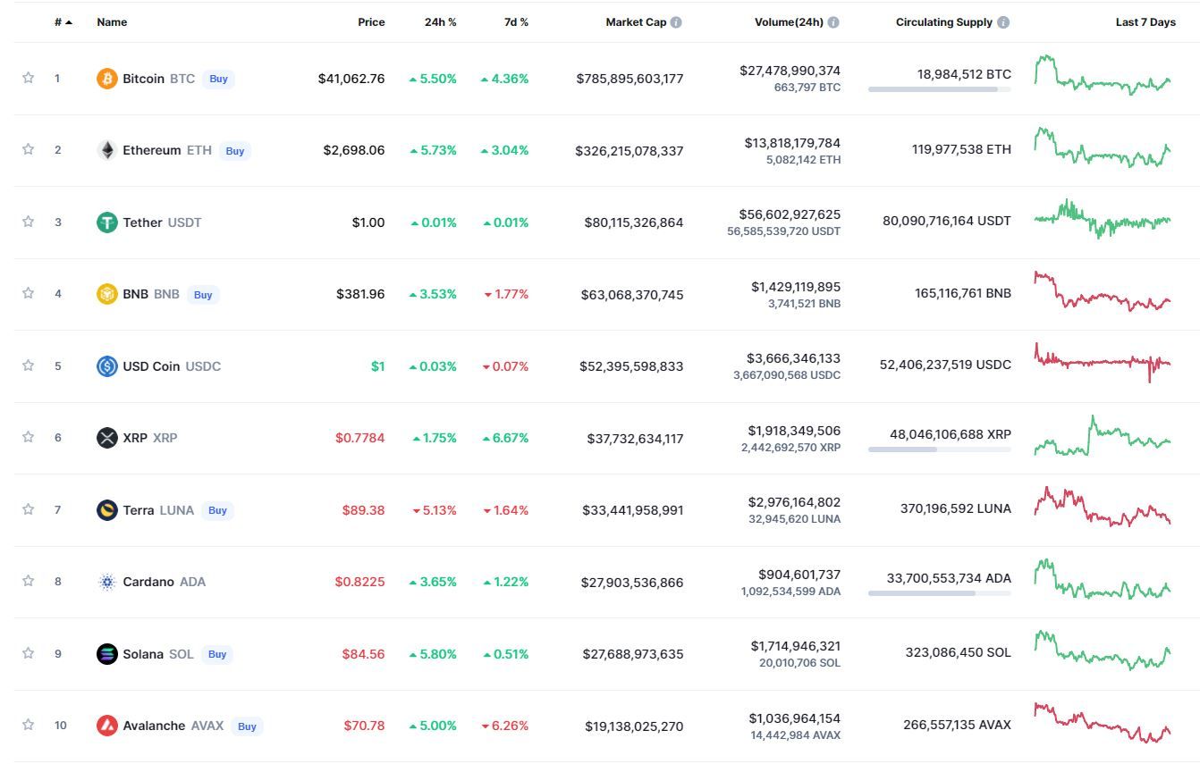Sort by 24h % change
The image size is (1200, 764).
(x=440, y=22)
